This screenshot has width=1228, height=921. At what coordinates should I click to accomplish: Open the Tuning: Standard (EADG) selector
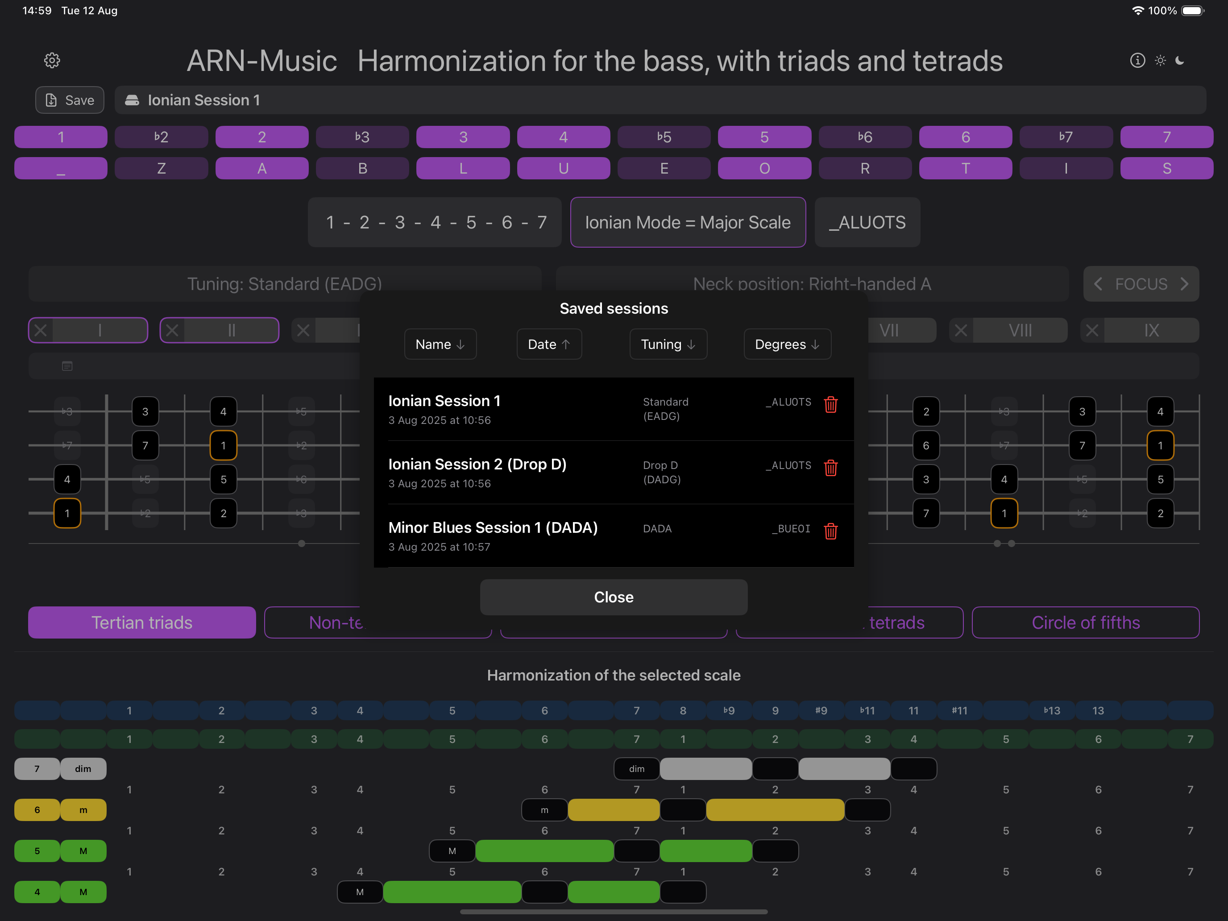(285, 284)
